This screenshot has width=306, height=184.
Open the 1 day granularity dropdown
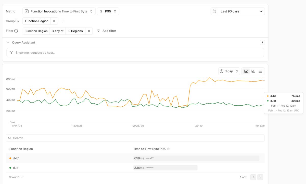(229, 71)
